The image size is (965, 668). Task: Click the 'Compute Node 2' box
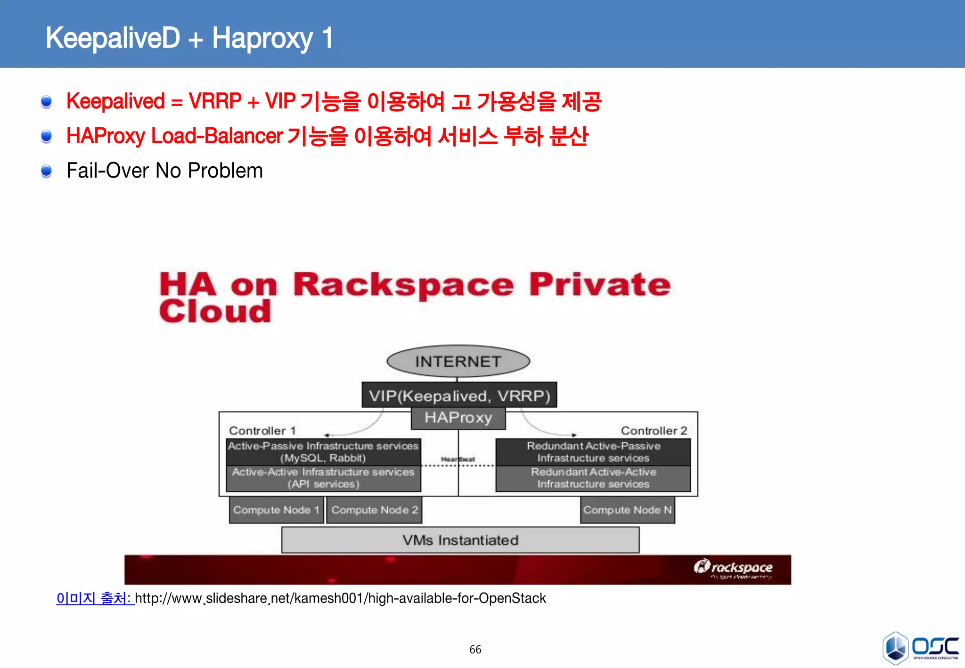point(375,510)
